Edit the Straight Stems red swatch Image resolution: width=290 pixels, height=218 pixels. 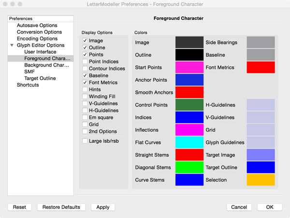click(189, 155)
